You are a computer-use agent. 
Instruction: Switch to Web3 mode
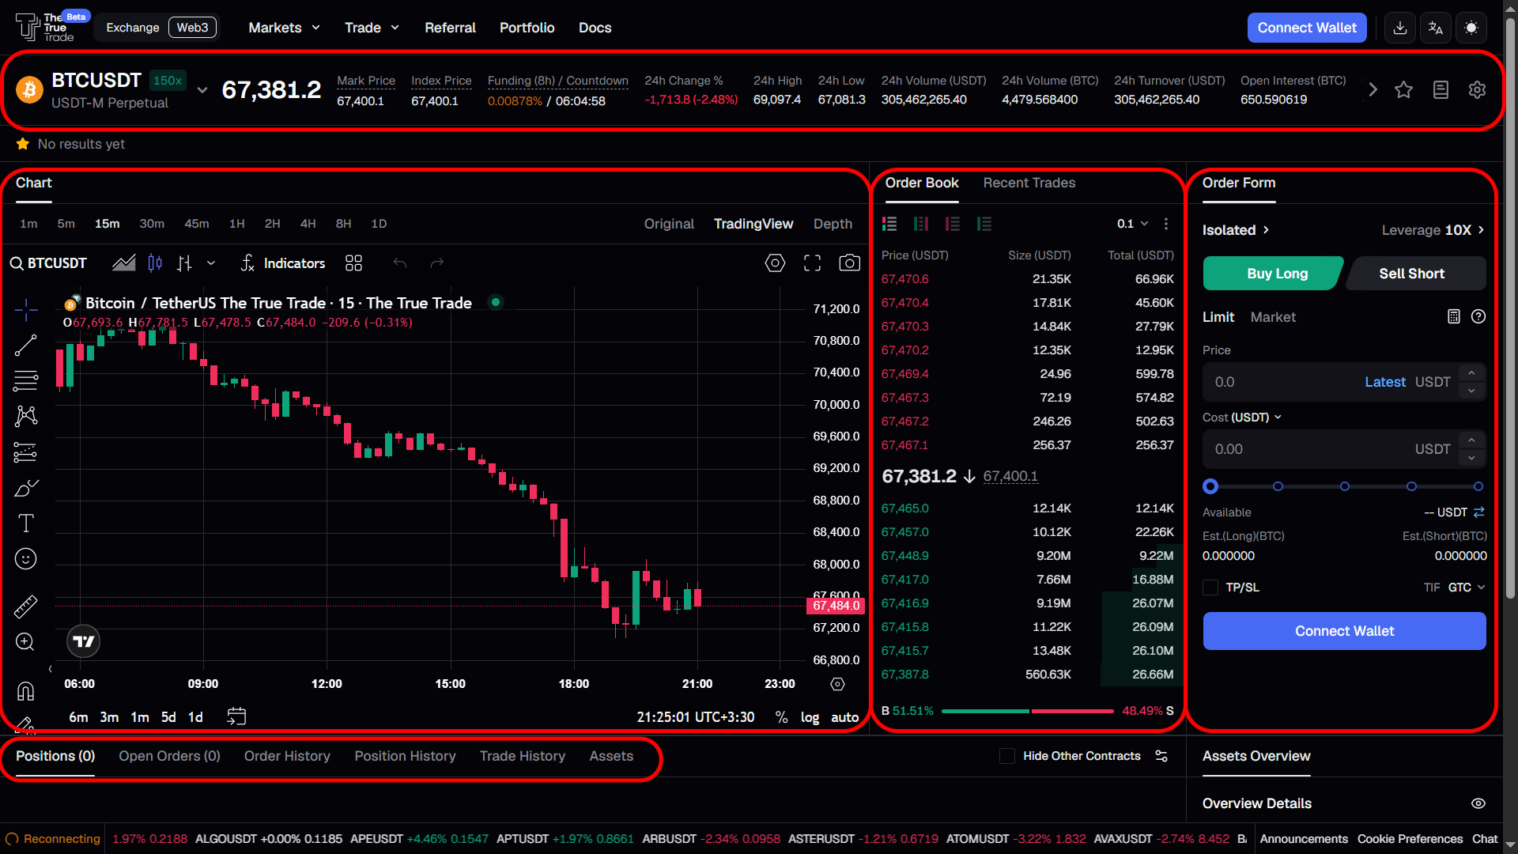click(192, 28)
